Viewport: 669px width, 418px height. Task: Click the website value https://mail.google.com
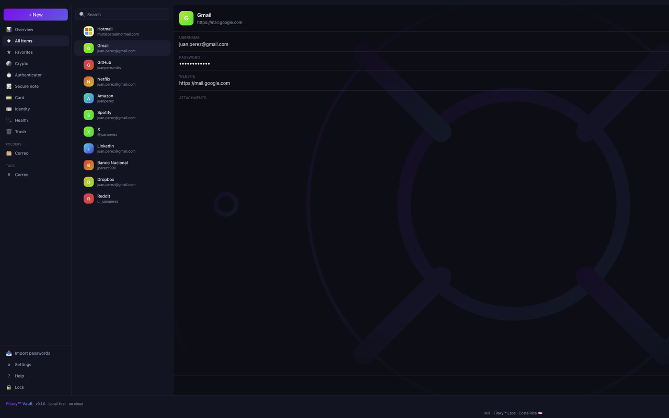[x=204, y=83]
